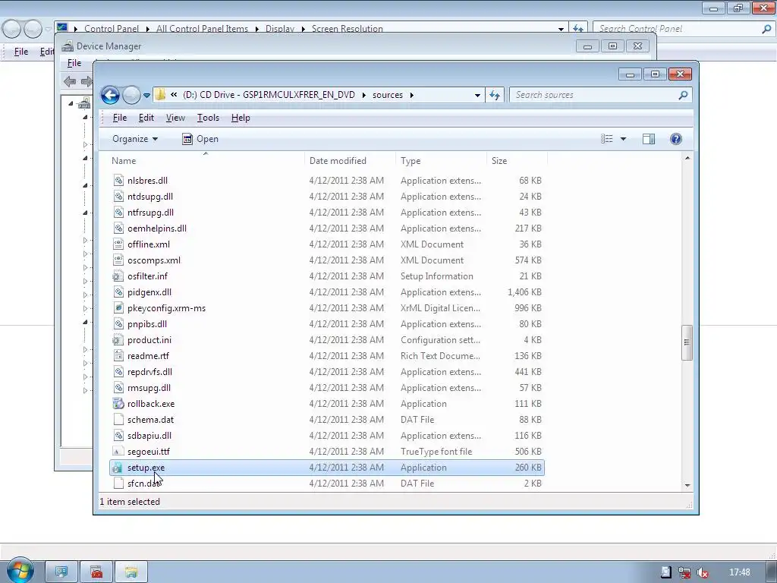
Task: Click the 17:48 taskbar clock
Action: (x=740, y=572)
